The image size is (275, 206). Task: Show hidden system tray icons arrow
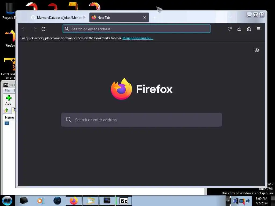[x=228, y=201]
